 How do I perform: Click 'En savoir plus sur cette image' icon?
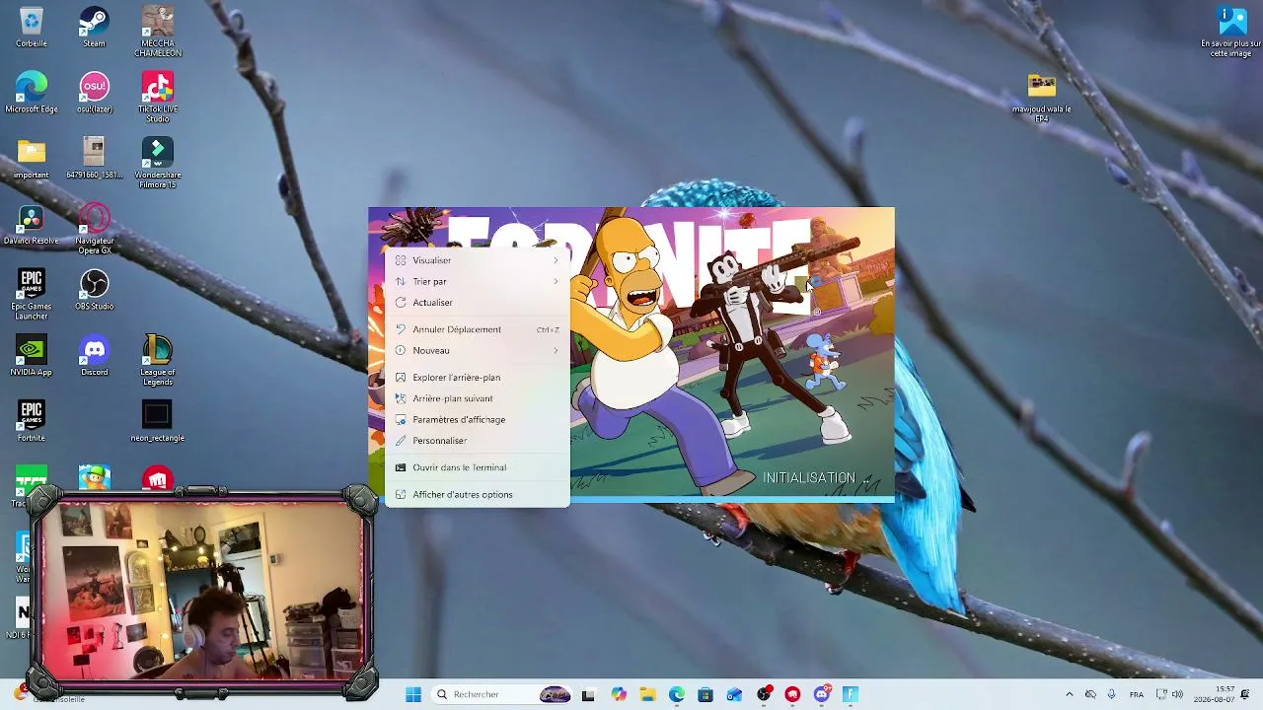click(1231, 32)
